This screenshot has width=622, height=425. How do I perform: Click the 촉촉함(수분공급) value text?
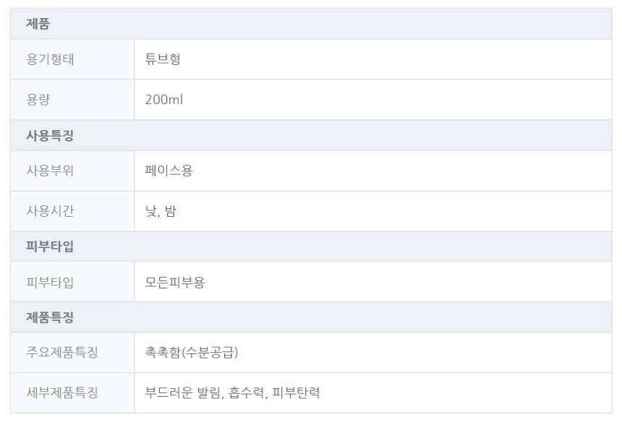[x=192, y=353]
